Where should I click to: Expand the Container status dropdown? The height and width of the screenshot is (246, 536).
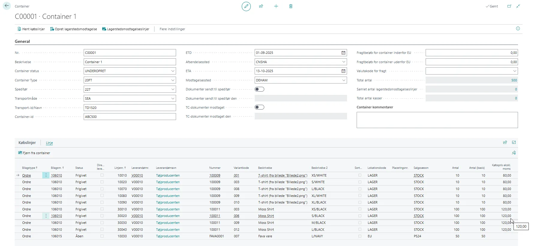click(173, 71)
